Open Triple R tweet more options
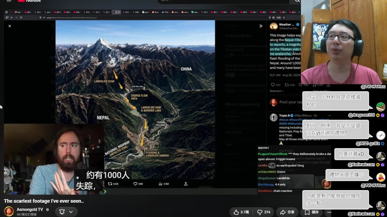387x217 pixels. point(329,115)
